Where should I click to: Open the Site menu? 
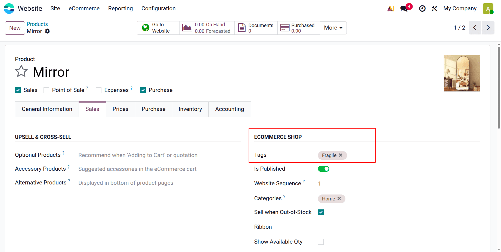point(55,8)
